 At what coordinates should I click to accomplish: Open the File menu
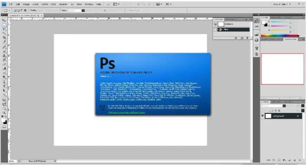[x=11, y=4]
